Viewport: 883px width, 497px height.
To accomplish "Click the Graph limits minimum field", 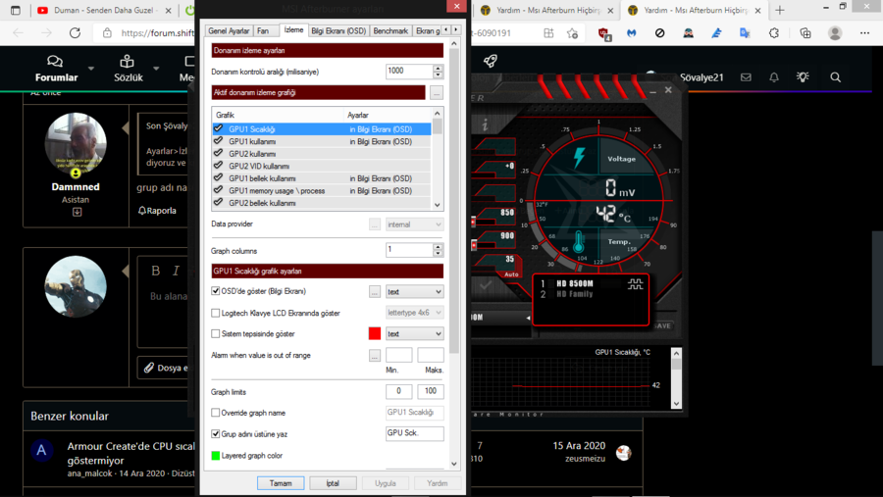I will click(398, 391).
